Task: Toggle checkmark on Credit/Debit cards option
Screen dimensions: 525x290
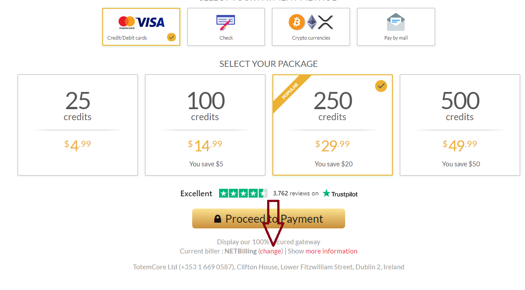Action: click(171, 37)
